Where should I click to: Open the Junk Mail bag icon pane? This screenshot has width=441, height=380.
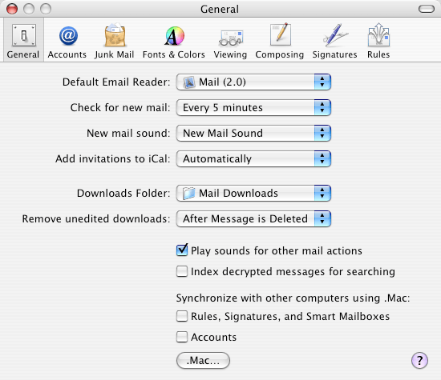(115, 35)
